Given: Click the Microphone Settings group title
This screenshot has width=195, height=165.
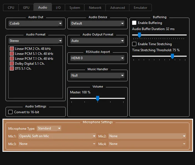Looking at the screenshot, I should 98,122.
